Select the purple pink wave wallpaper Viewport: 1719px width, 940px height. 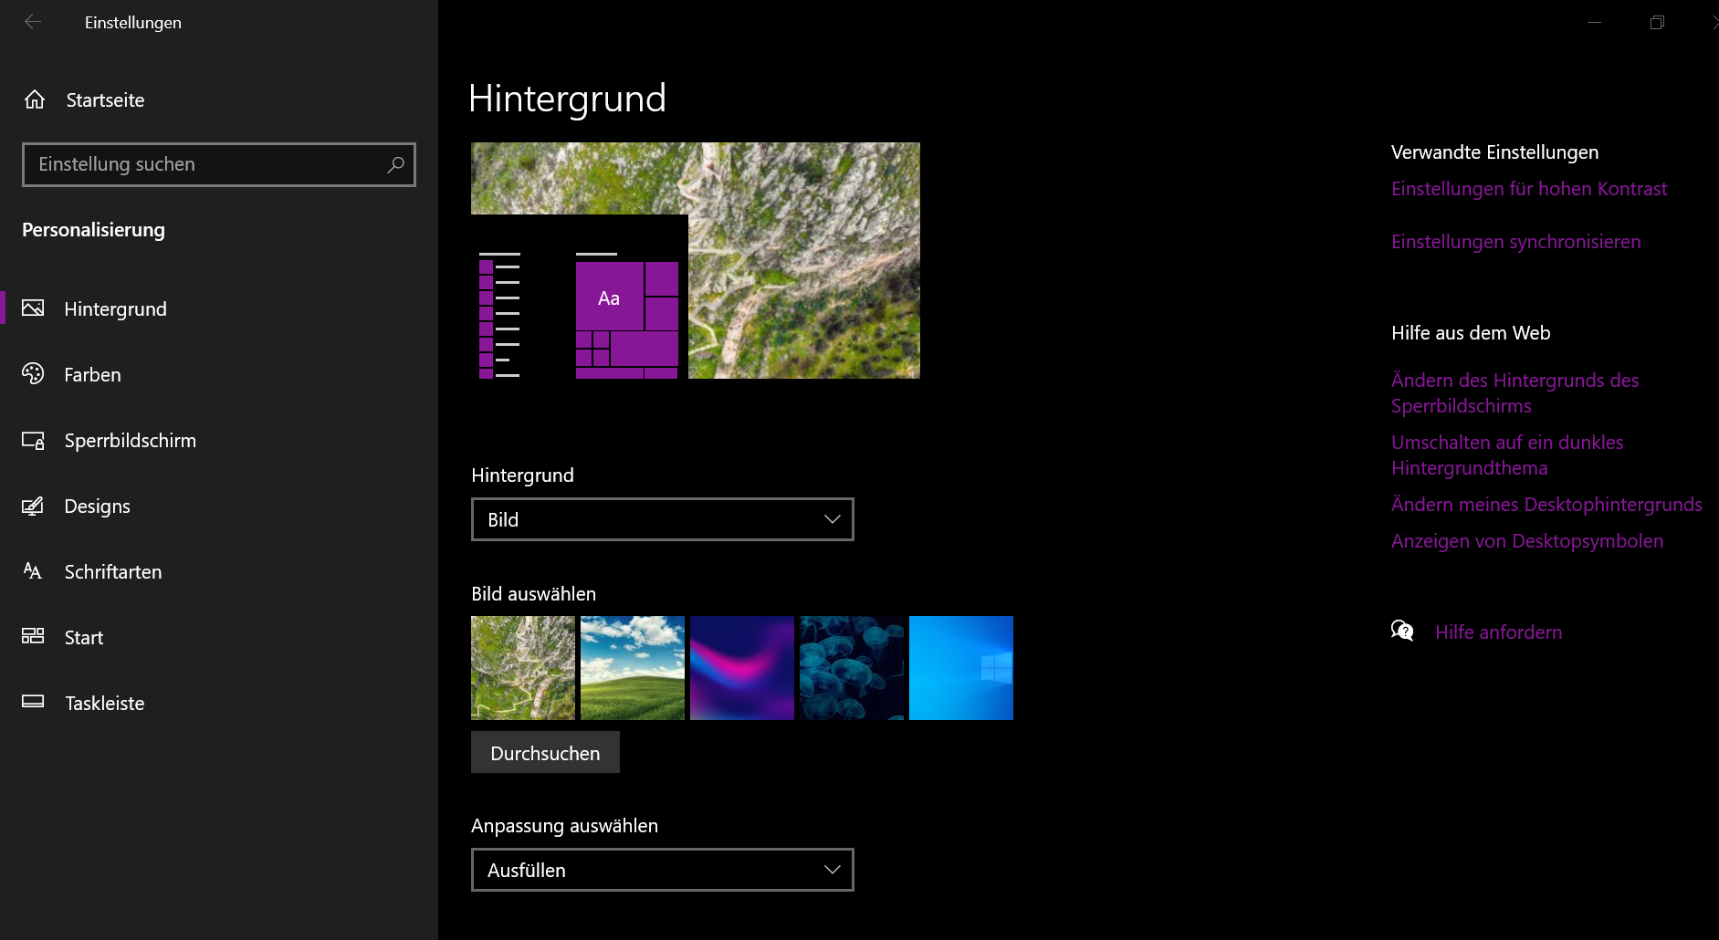(742, 668)
